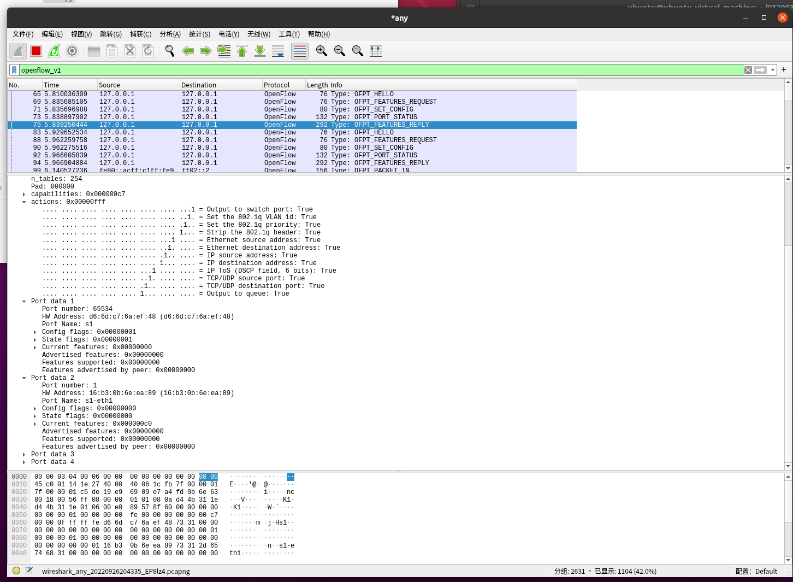This screenshot has height=582, width=793.
Task: Restart the current capture
Action: tap(54, 51)
